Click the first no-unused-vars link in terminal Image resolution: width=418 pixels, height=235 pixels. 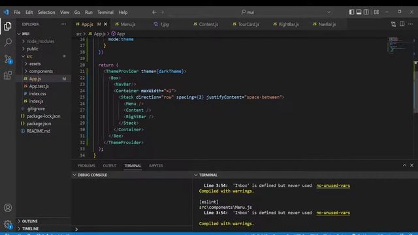coord(333,185)
